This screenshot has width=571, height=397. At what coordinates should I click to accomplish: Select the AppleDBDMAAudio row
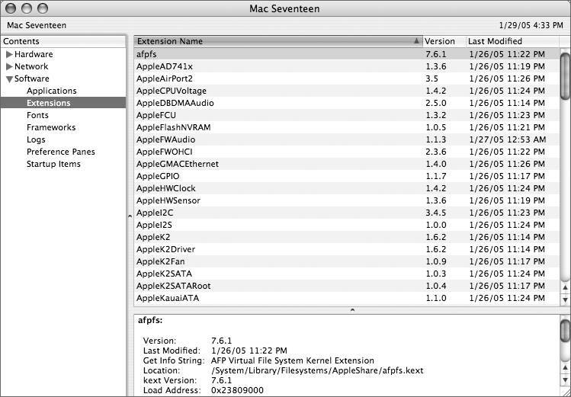[x=346, y=103]
